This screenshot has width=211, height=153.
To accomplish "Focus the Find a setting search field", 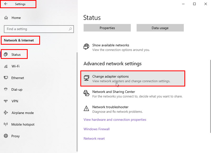I will pos(39,29).
